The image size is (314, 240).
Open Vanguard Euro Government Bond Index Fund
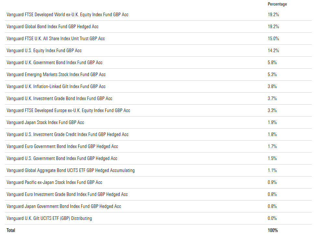(62, 147)
